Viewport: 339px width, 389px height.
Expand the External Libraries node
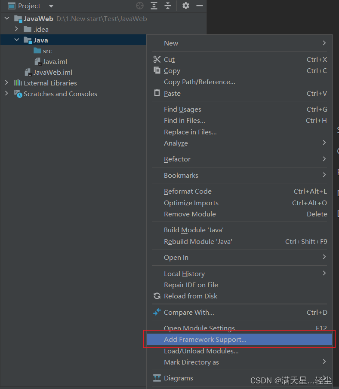(x=6, y=82)
